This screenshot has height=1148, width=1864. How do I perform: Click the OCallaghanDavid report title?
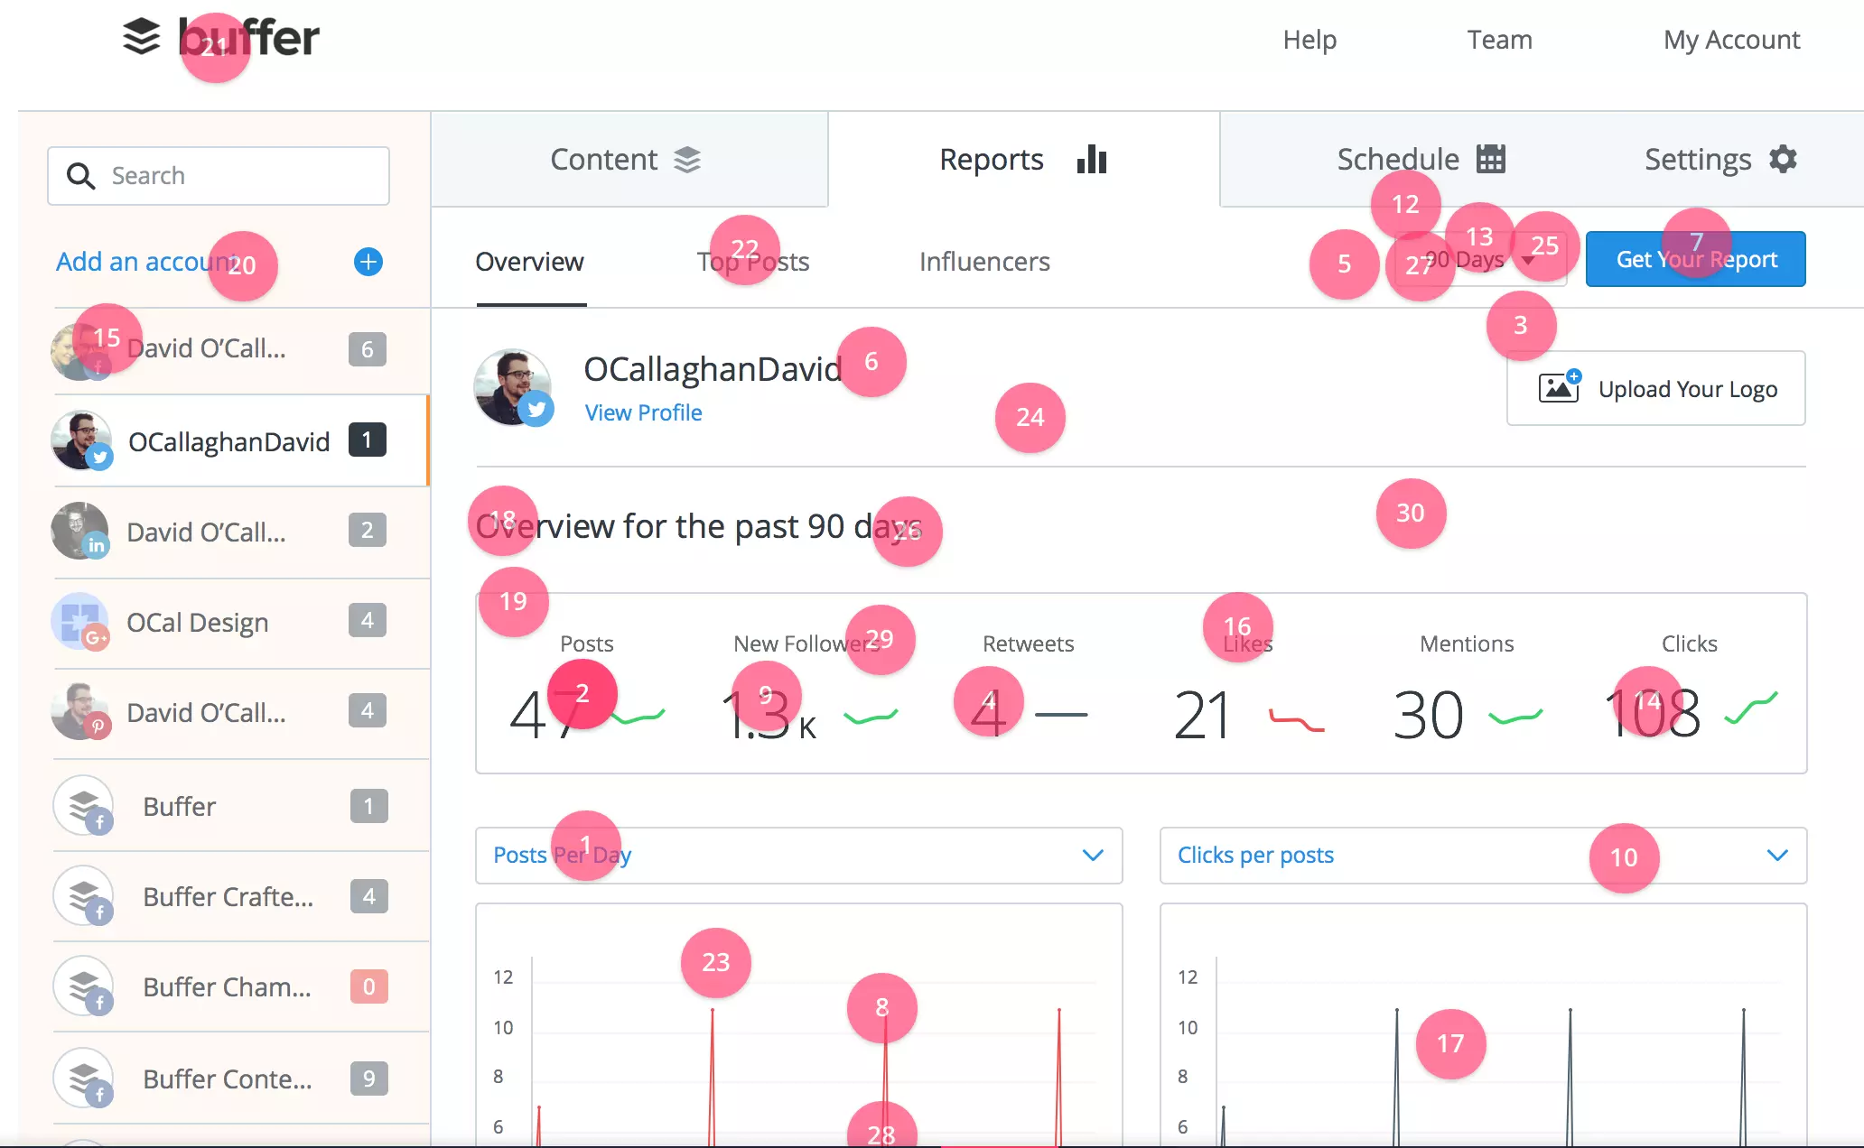[713, 369]
